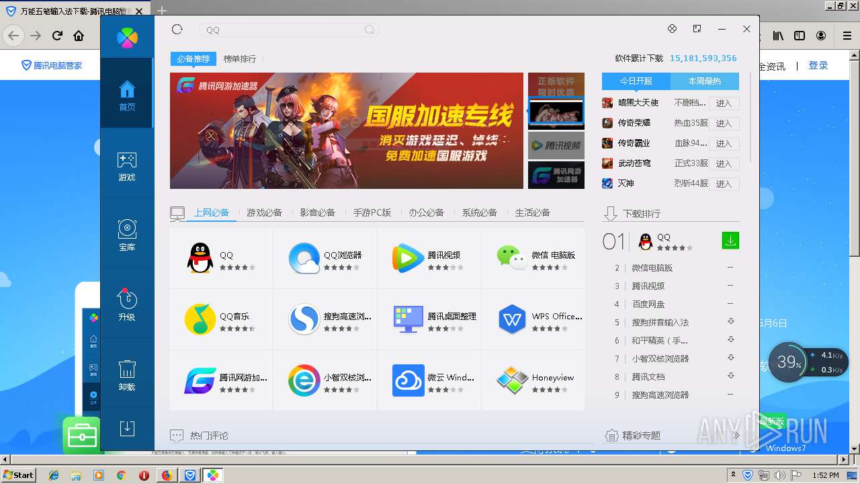Screen dimensions: 860x484
Task: Select the 影音必备 category tab
Action: click(x=317, y=212)
